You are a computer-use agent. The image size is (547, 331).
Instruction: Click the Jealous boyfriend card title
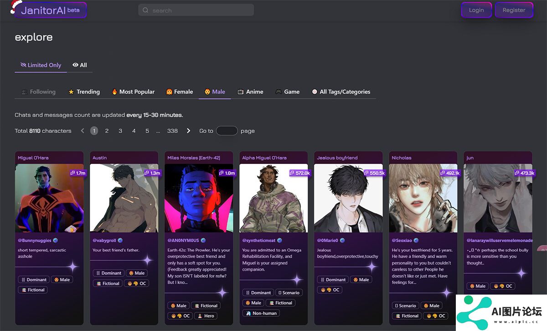point(337,158)
